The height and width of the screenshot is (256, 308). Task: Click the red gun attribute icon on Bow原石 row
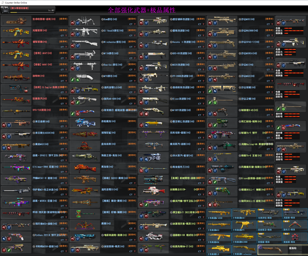[x=72, y=23]
